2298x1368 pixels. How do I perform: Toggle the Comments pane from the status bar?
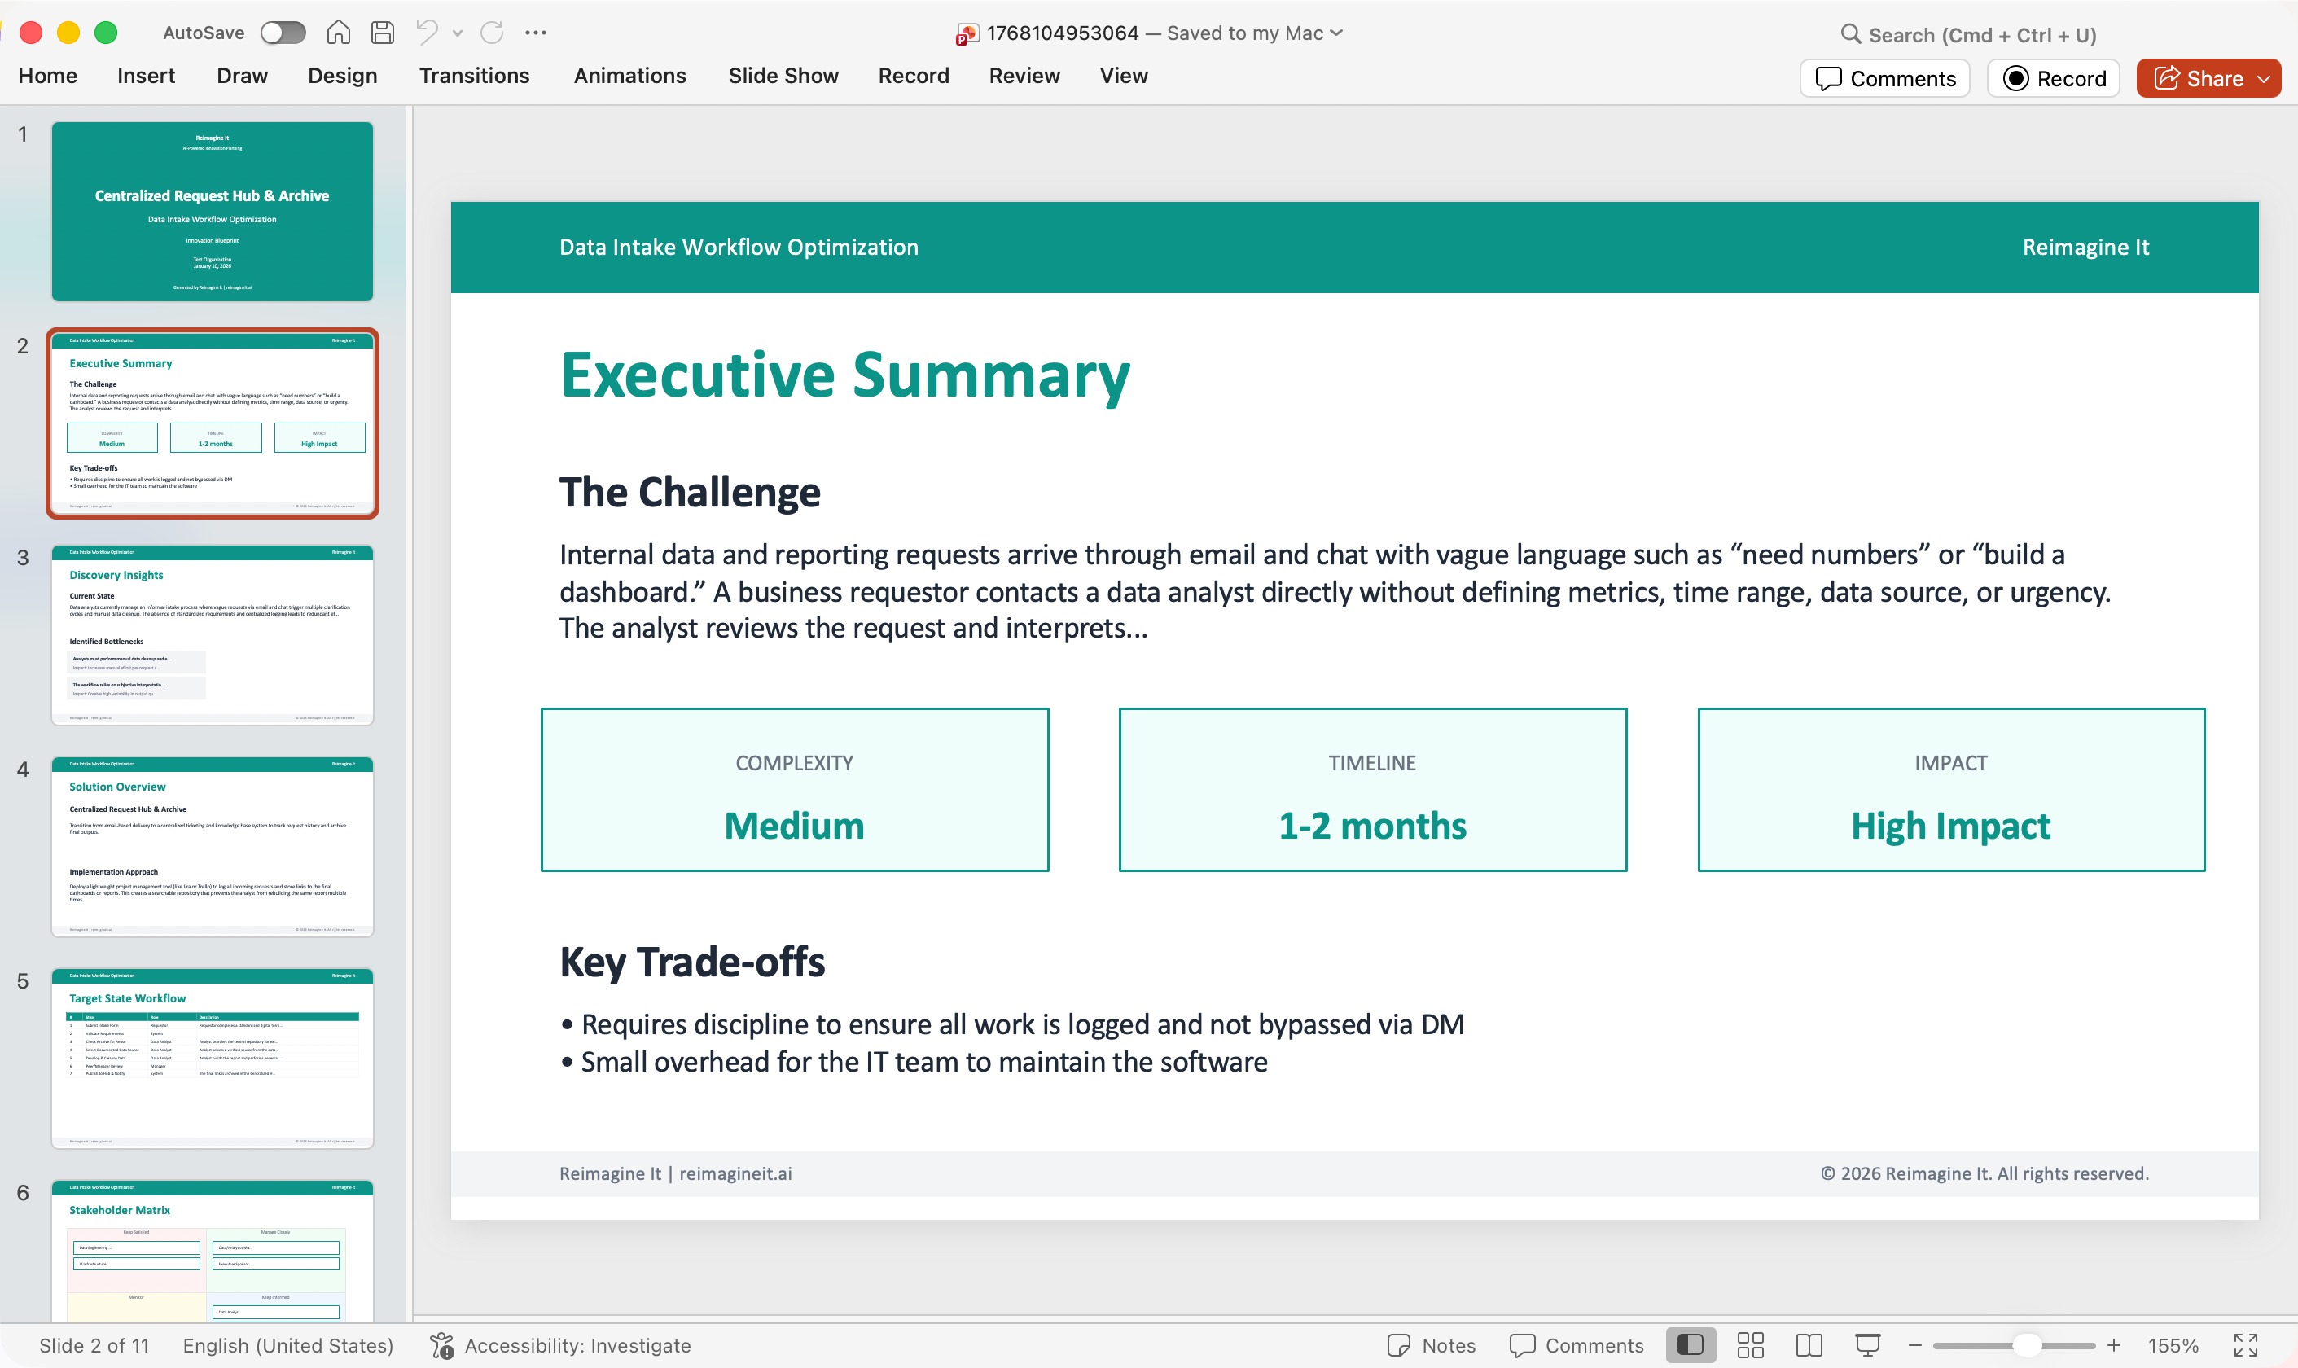click(1576, 1345)
